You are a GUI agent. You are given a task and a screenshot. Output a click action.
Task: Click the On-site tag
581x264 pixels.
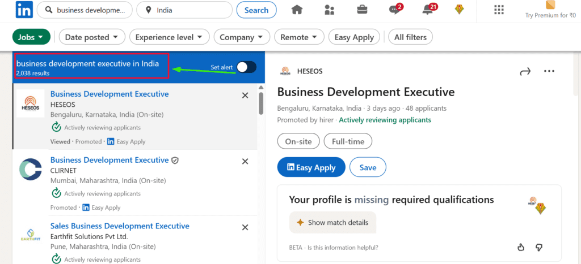(x=298, y=141)
